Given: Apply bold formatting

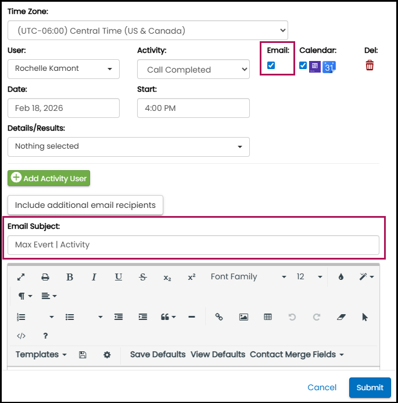Looking at the screenshot, I should (x=70, y=277).
